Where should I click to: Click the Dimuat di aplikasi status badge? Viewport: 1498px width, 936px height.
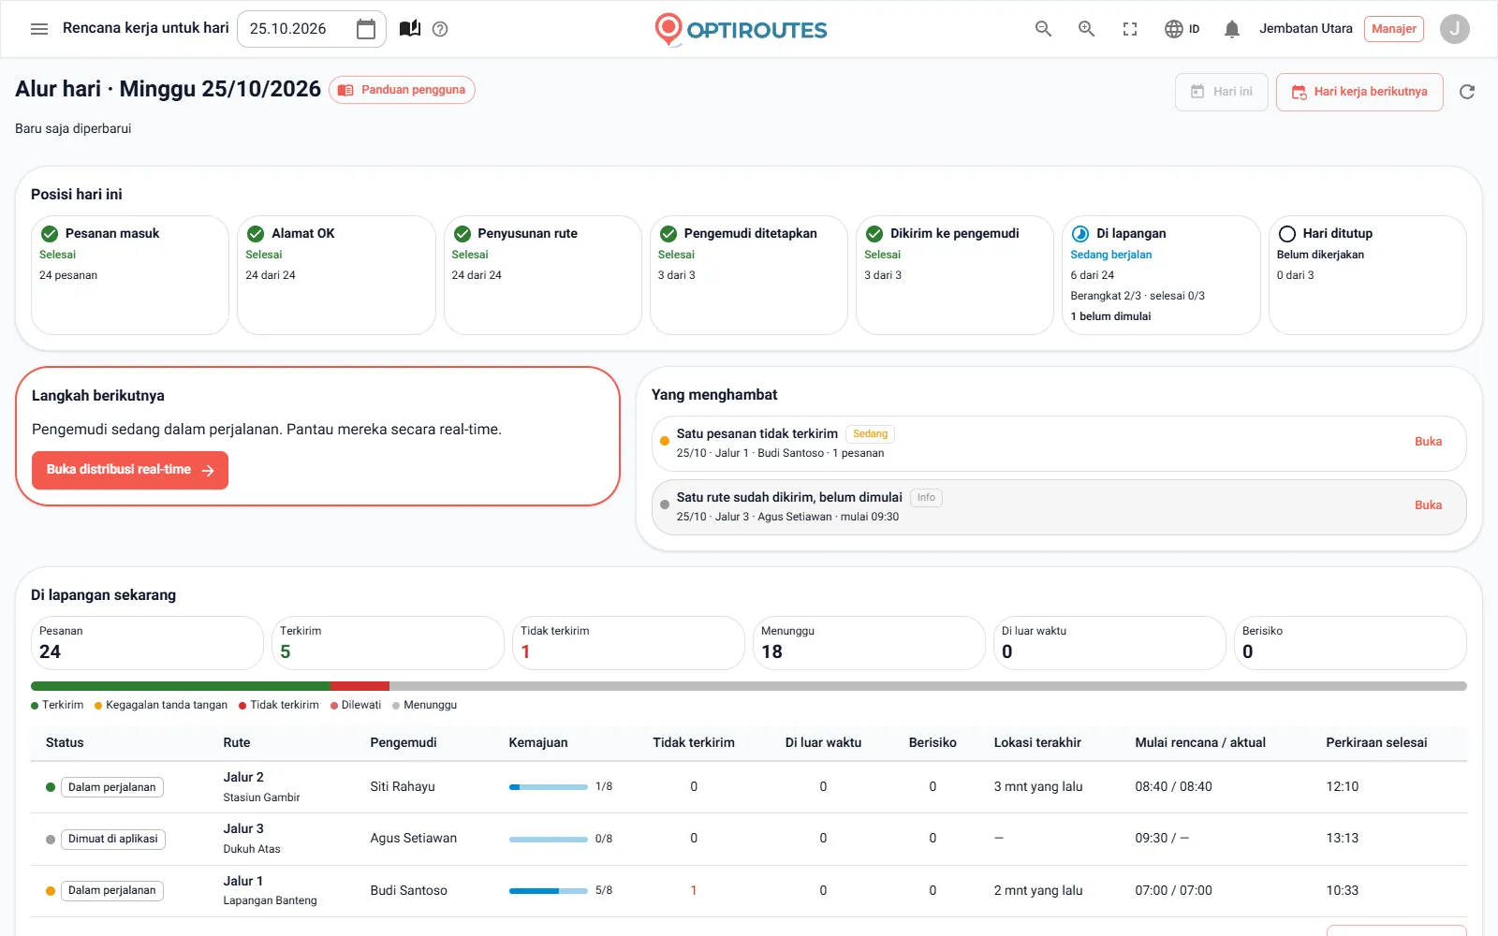(x=112, y=839)
